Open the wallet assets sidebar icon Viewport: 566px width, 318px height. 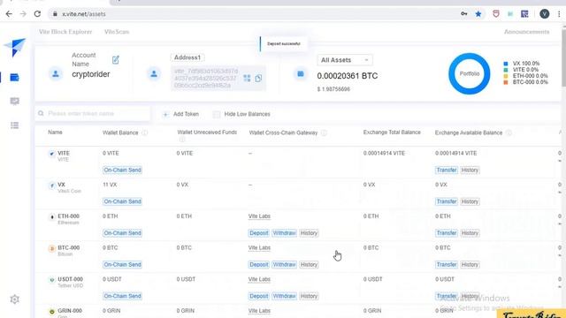pos(14,77)
